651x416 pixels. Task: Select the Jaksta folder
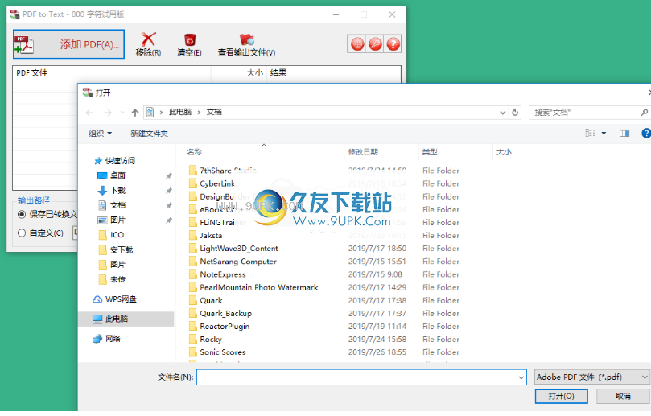click(211, 236)
